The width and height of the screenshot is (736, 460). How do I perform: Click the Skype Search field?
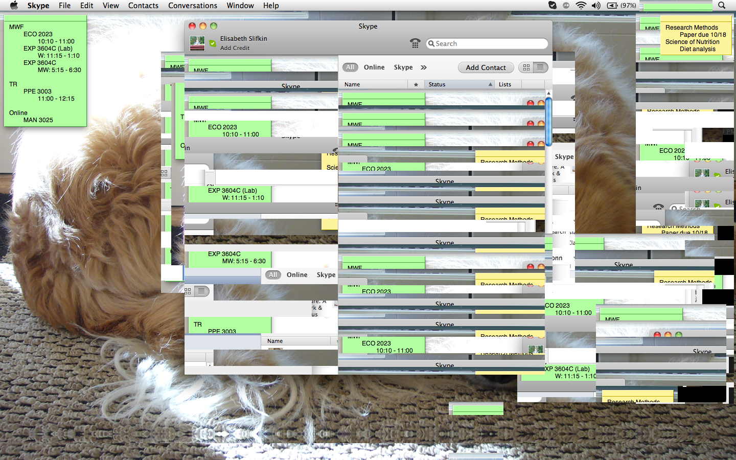pos(487,44)
